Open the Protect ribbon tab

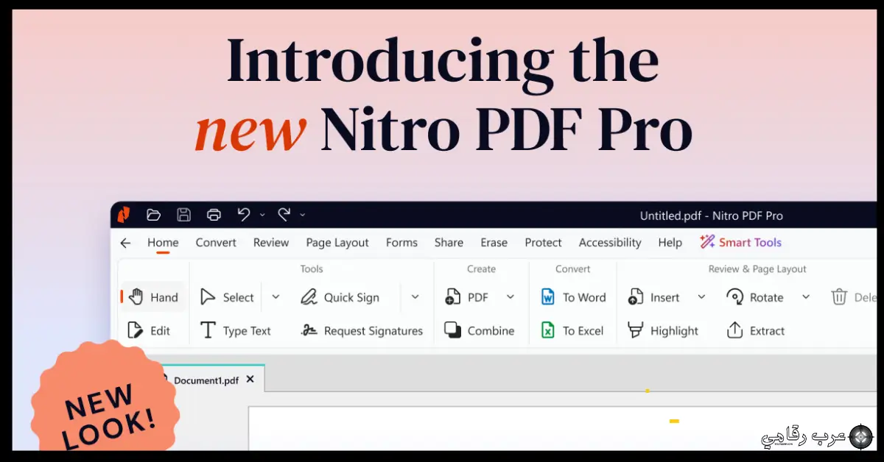[x=543, y=243]
